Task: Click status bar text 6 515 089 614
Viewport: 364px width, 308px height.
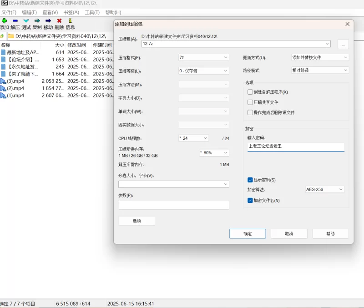Action: [x=73, y=303]
